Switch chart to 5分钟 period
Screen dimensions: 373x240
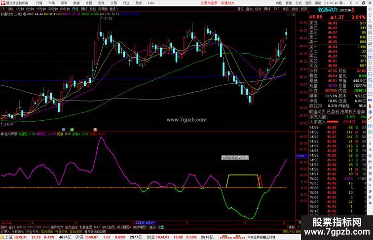click(30, 9)
